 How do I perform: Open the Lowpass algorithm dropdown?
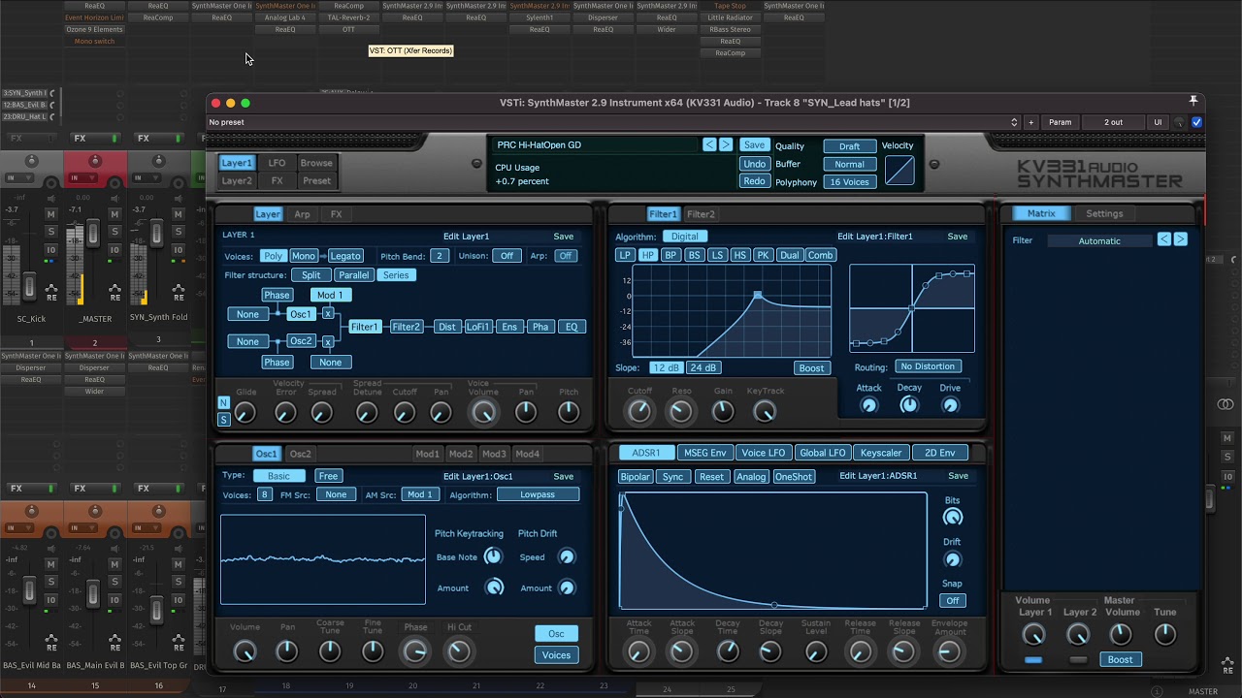click(538, 494)
